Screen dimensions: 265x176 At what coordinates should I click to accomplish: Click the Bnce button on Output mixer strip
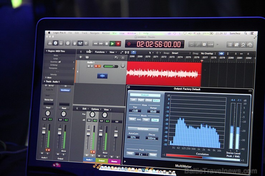tap(105, 153)
